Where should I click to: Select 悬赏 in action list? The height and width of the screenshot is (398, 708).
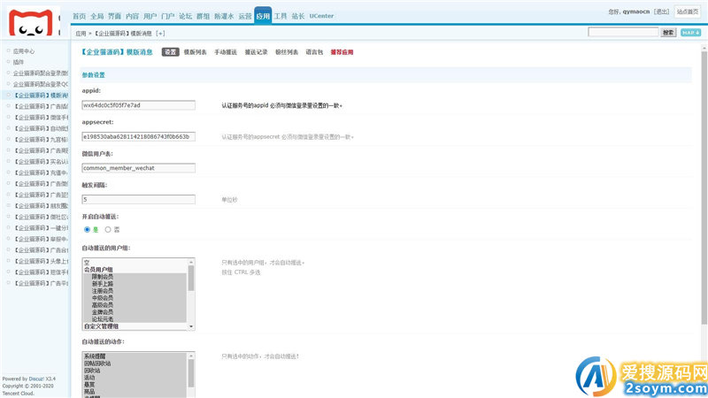pos(135,385)
